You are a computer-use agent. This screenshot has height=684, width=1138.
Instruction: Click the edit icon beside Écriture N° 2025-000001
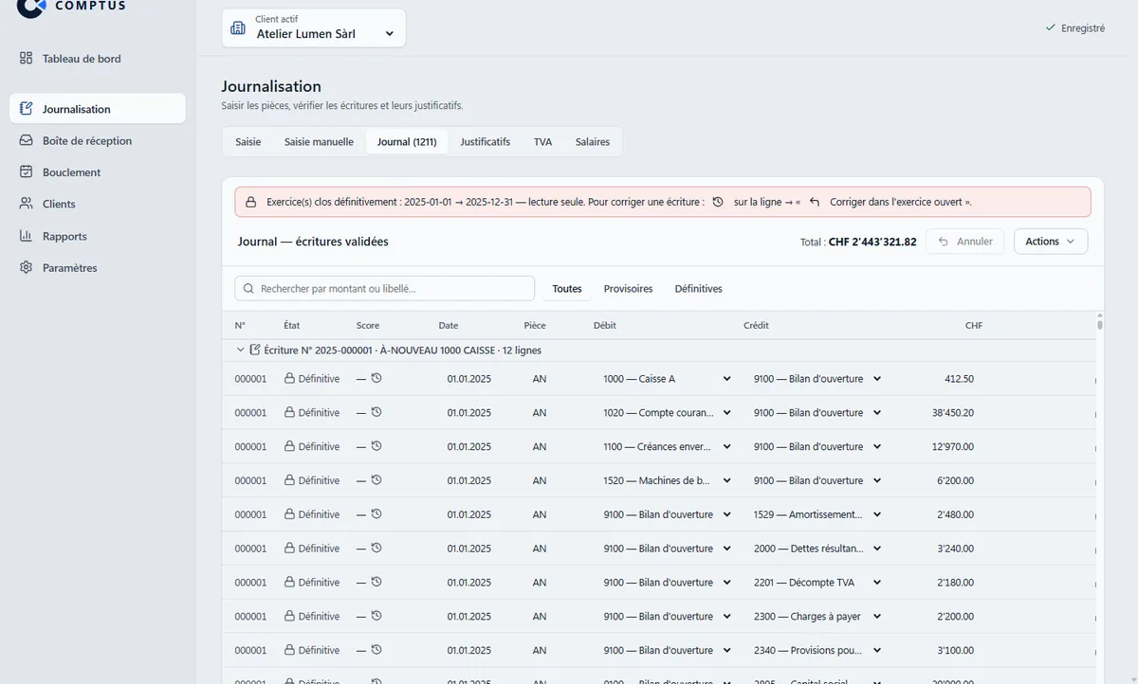[255, 350]
